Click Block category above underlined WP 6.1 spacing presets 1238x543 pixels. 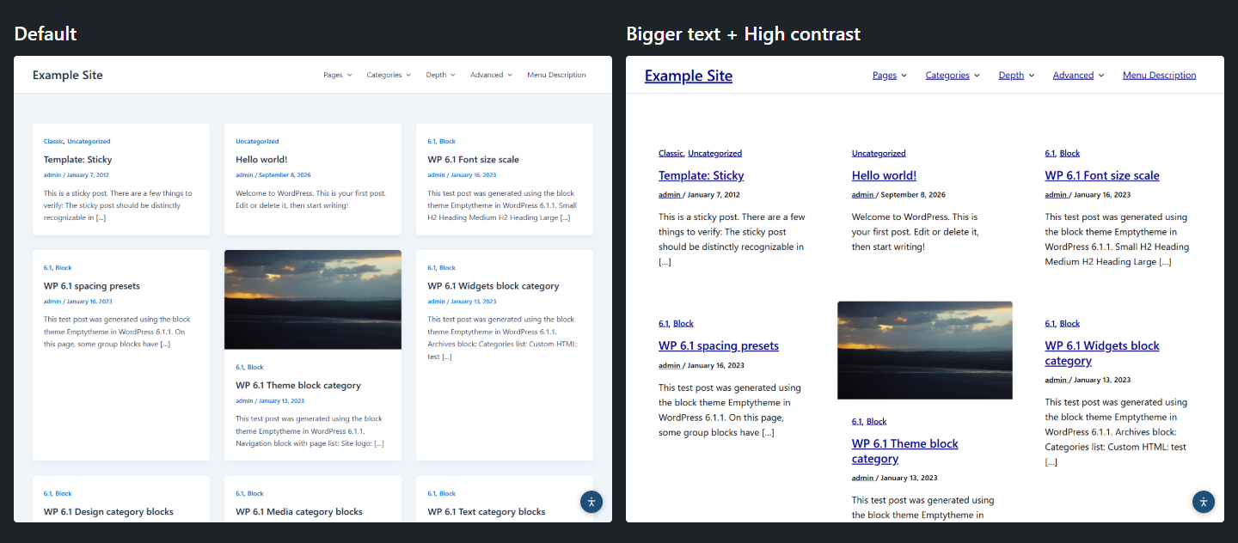point(683,323)
